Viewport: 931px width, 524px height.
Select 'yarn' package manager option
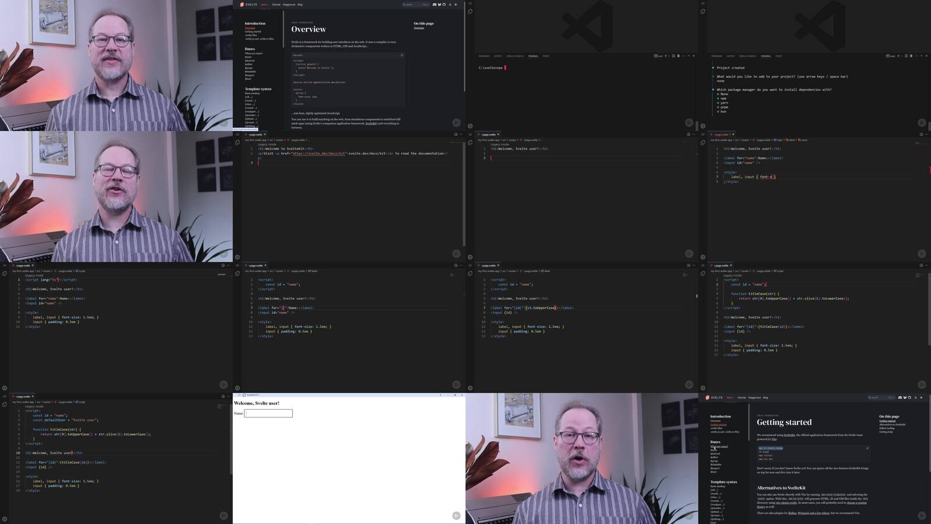(722, 103)
